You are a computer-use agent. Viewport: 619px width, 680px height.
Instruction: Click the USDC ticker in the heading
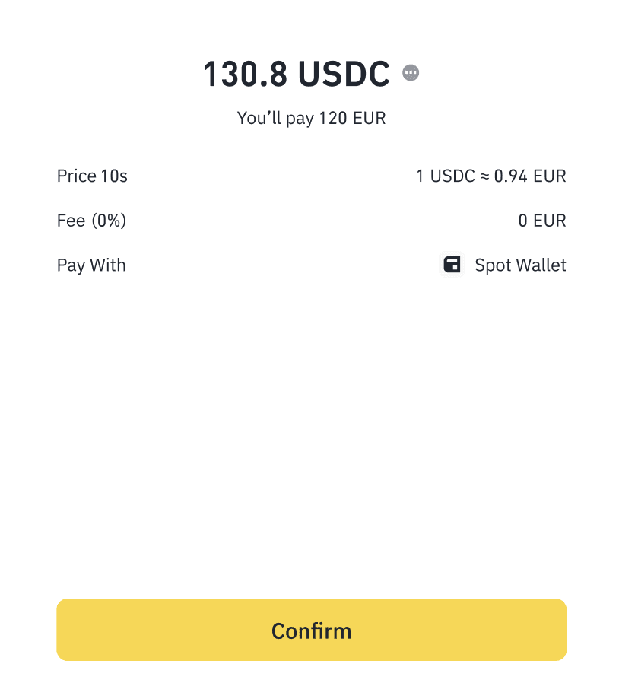point(344,74)
